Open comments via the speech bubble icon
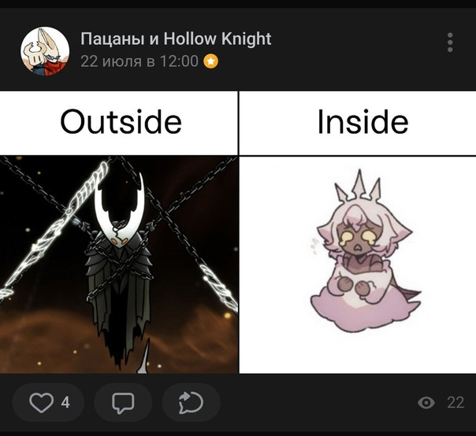Screen dimensions: 476x436 [123, 403]
